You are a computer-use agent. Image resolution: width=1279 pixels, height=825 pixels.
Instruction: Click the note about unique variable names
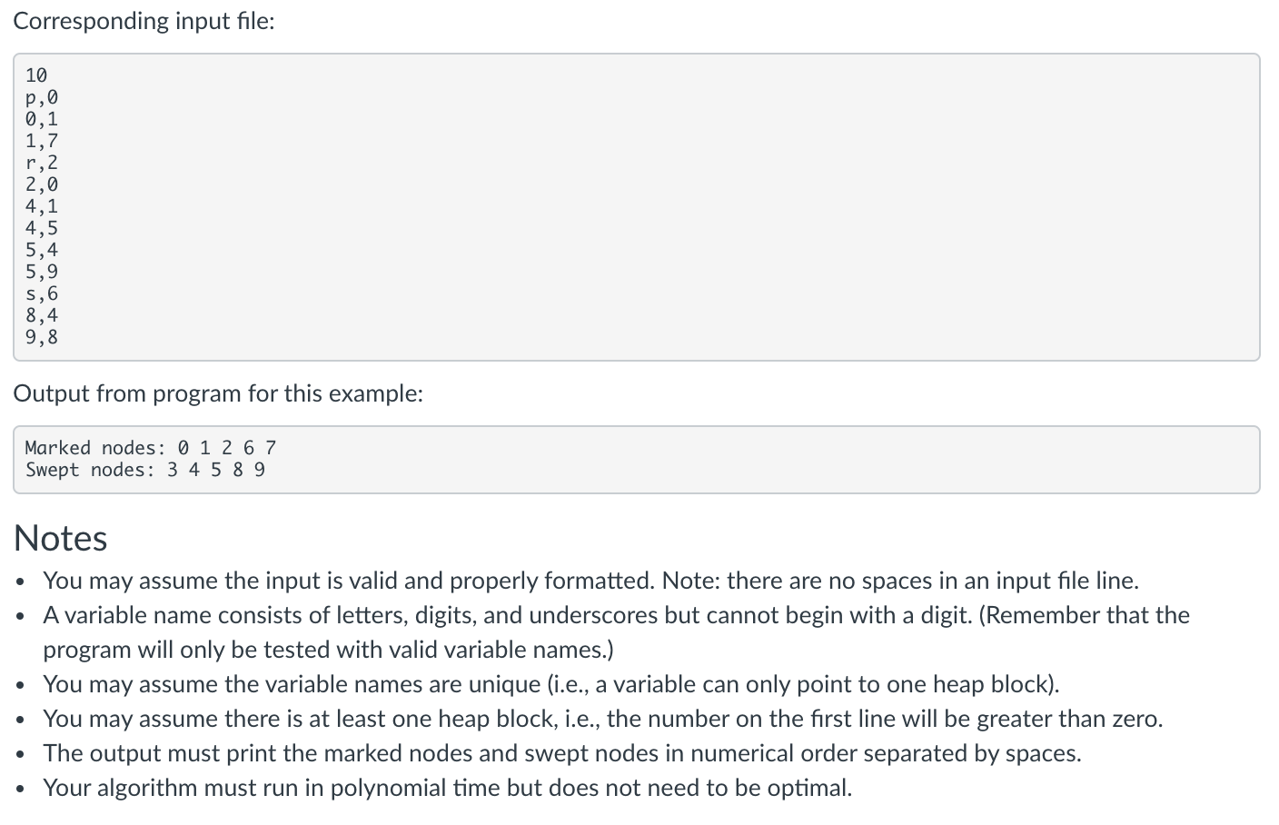pyautogui.click(x=551, y=684)
